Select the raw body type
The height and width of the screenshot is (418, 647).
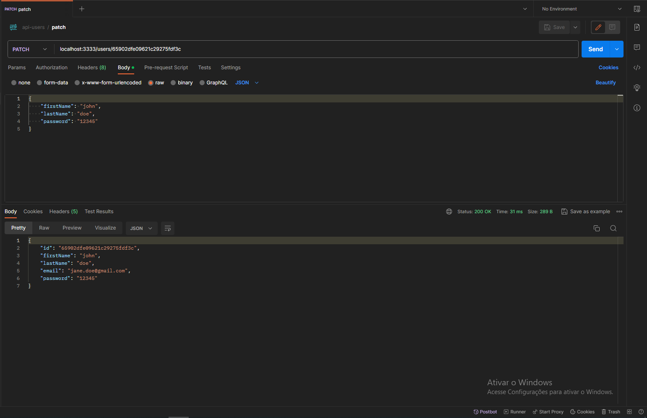[x=156, y=83]
